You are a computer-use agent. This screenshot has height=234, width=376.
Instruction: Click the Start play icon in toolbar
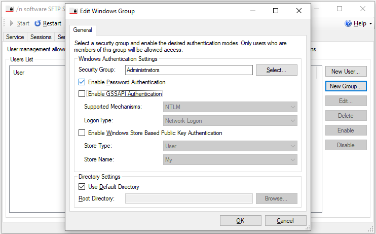click(x=12, y=23)
